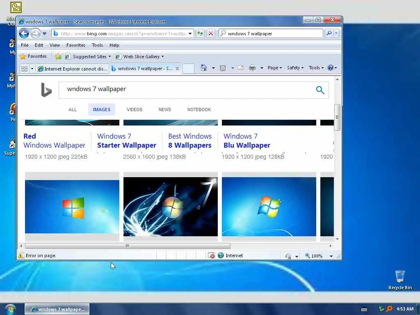This screenshot has width=420, height=315.
Task: Open Windows 7 Blu Wallpaper link
Action: (247, 141)
